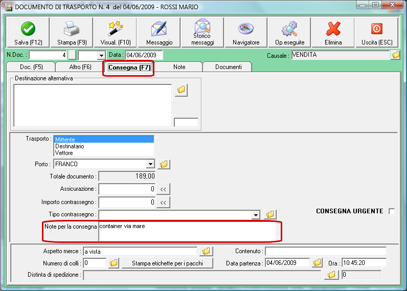Click the Importo contrassegno field
The height and width of the screenshot is (291, 407).
click(127, 202)
